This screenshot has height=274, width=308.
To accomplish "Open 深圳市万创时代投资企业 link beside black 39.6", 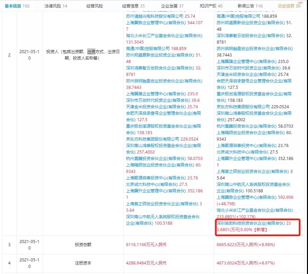I will [x=249, y=68].
